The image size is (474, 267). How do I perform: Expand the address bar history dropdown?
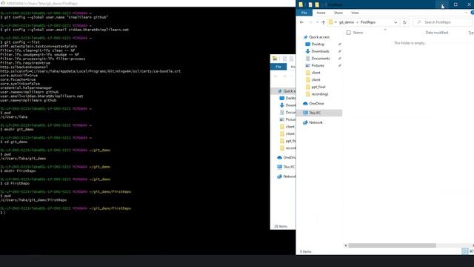point(395,22)
